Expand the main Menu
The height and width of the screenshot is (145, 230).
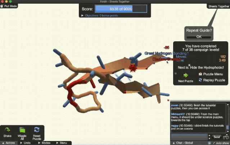tap(62, 143)
